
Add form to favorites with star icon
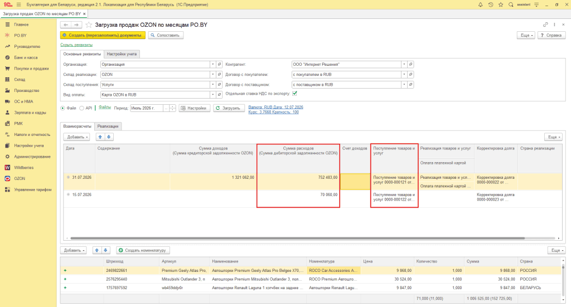[89, 25]
